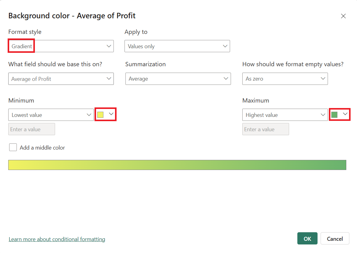Open the Summarization dropdown
357x253 pixels.
pyautogui.click(x=178, y=79)
